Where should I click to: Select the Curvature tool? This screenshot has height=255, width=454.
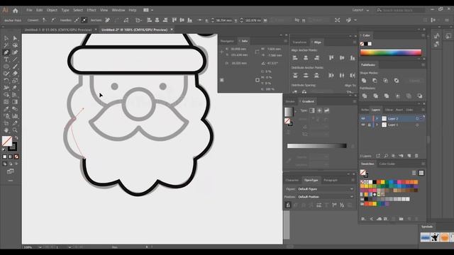[15, 52]
